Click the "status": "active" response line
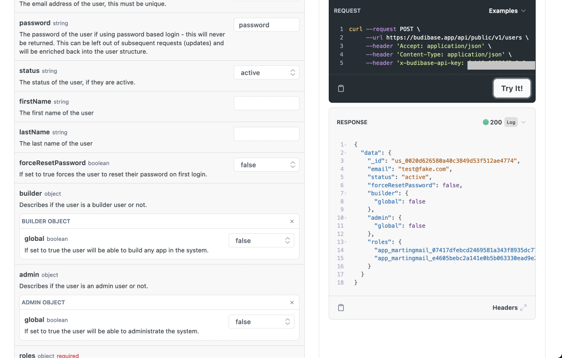The width and height of the screenshot is (562, 358). pos(399,177)
